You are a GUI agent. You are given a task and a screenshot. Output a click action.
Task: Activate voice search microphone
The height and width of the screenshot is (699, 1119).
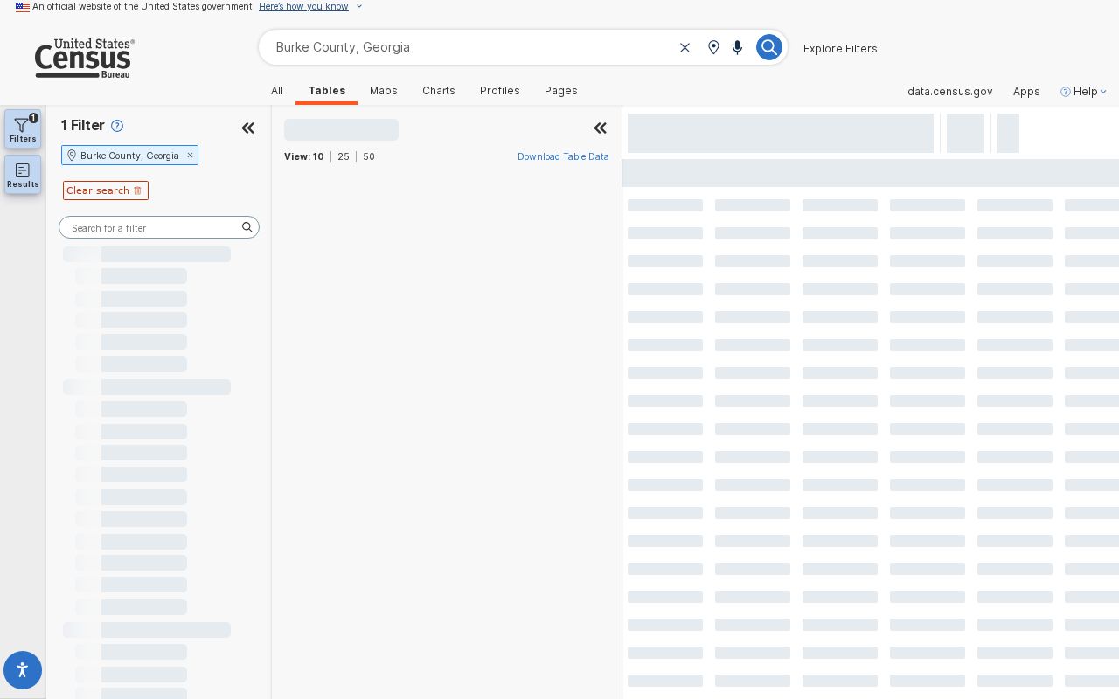pyautogui.click(x=737, y=47)
